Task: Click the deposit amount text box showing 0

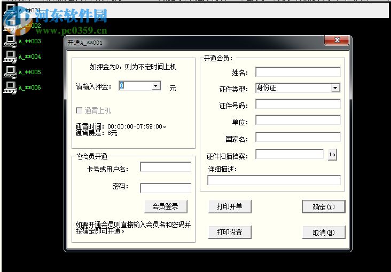Action: 135,86
